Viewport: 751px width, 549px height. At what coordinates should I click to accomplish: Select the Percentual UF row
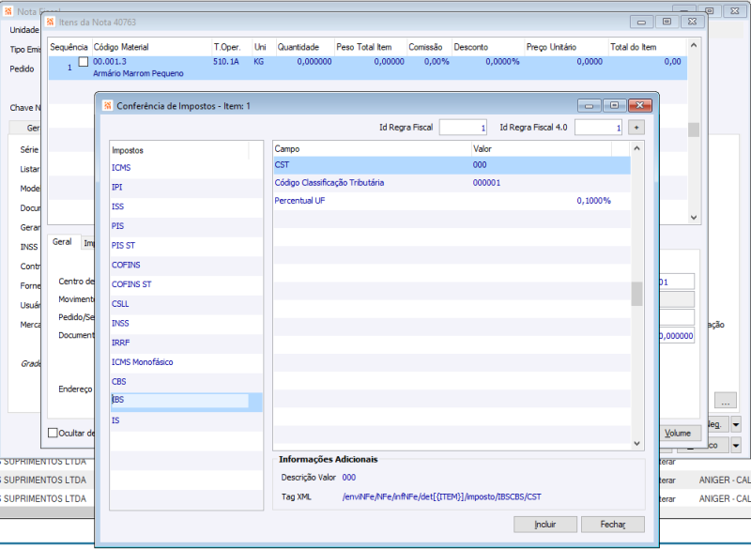coord(452,201)
